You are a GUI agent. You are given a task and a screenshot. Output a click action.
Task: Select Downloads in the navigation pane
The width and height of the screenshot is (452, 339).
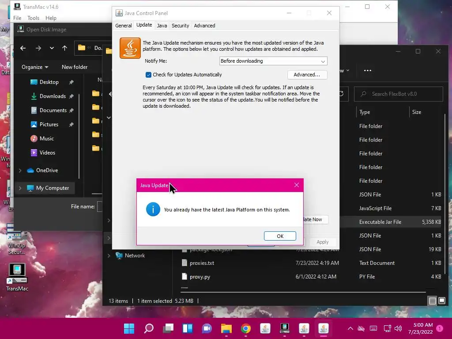point(53,96)
